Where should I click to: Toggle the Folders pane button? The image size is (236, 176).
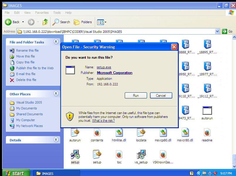(83, 22)
